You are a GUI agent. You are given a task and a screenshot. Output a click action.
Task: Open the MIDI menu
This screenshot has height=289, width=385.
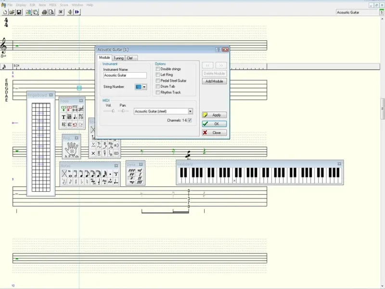53,5
